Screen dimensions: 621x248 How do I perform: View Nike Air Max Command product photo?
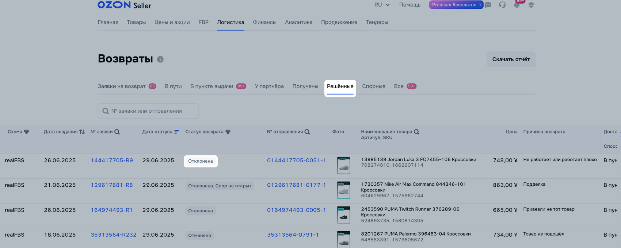(344, 190)
